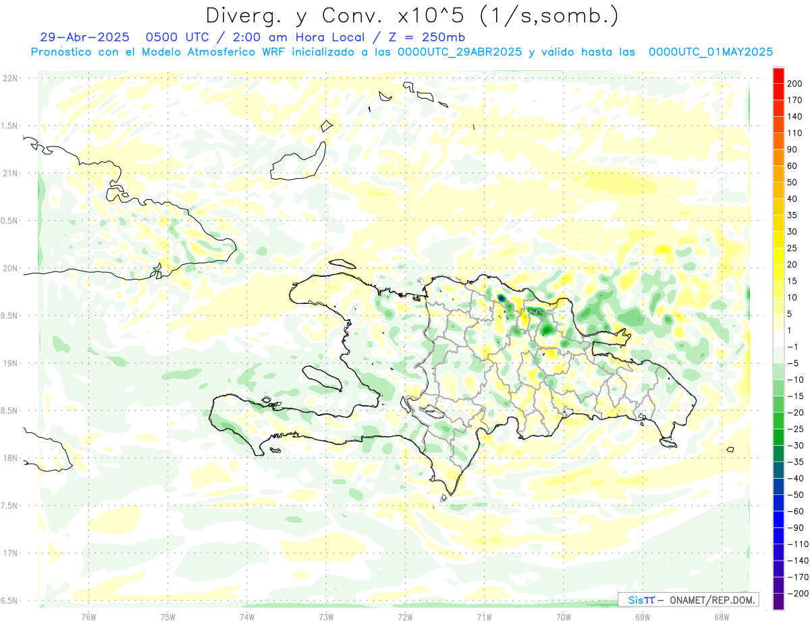Image resolution: width=810 pixels, height=626 pixels.
Task: Click the '75W' longitude label
Action: [167, 616]
